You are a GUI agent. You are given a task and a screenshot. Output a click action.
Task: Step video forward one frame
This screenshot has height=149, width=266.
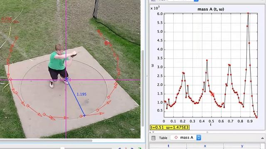132,148
